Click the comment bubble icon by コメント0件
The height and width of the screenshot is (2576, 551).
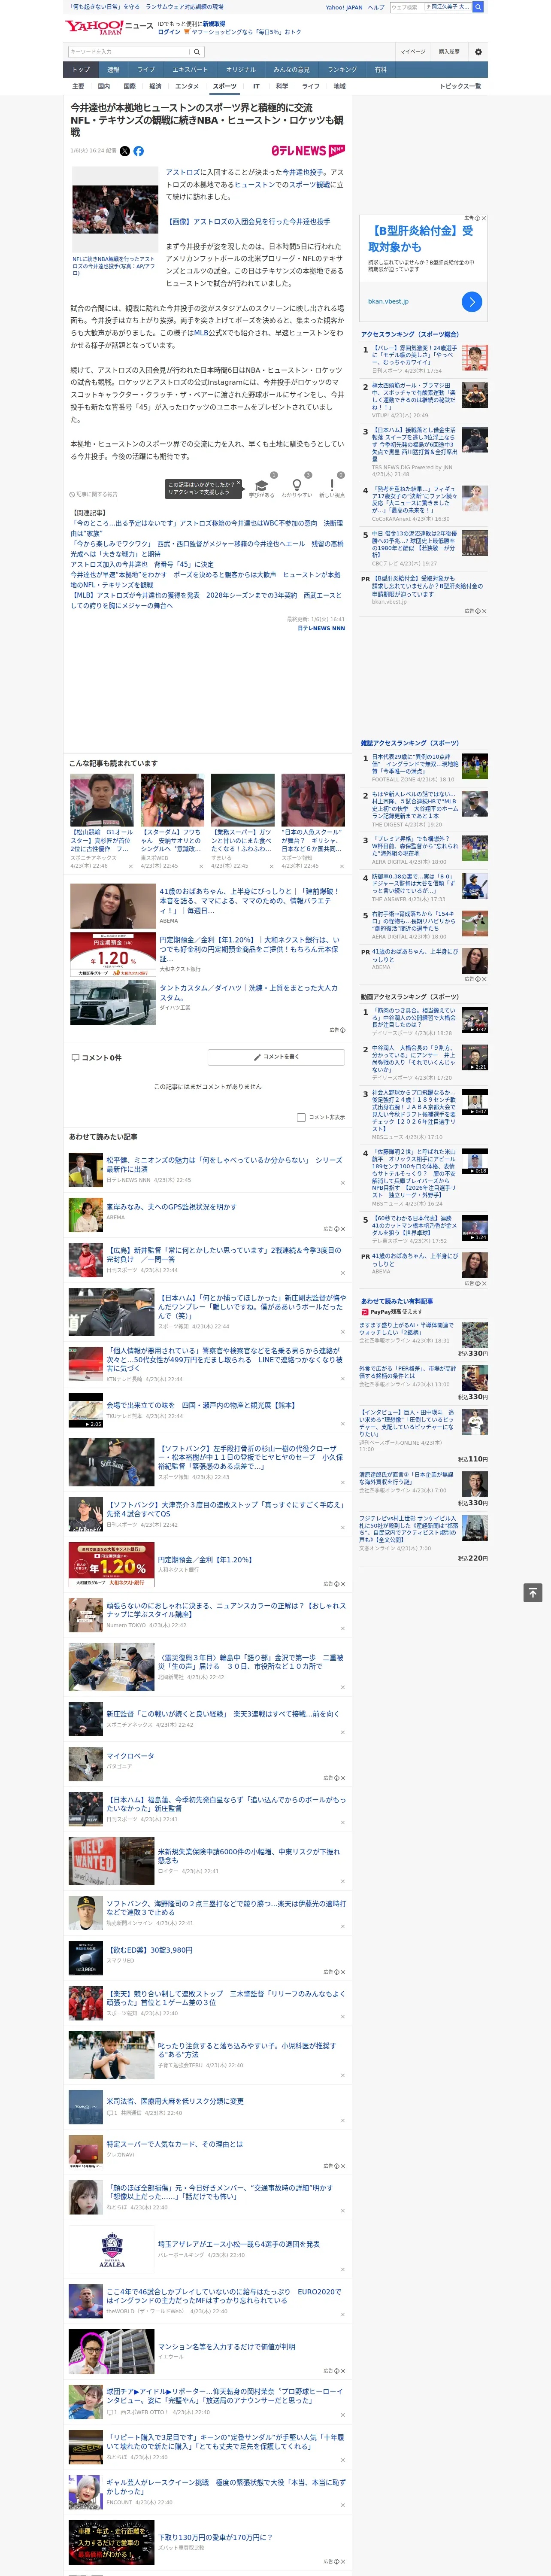[75, 1057]
